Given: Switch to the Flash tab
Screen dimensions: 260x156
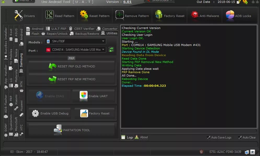Looking at the screenshot, I should (x=33, y=34).
